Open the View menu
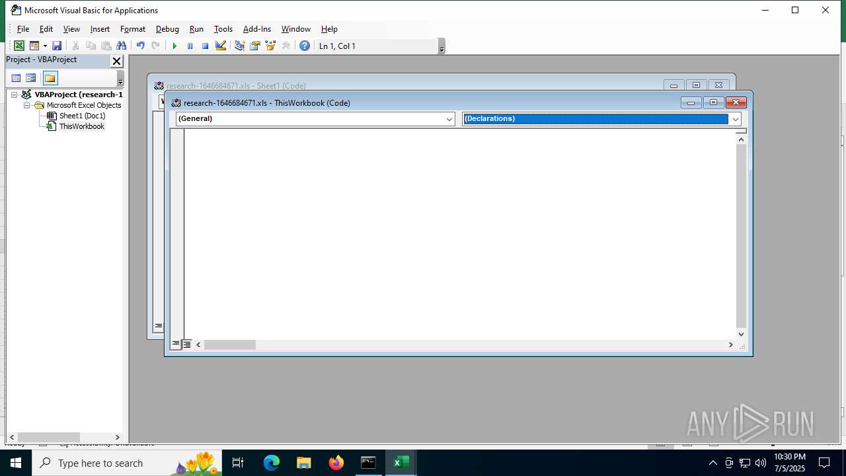 (x=71, y=29)
